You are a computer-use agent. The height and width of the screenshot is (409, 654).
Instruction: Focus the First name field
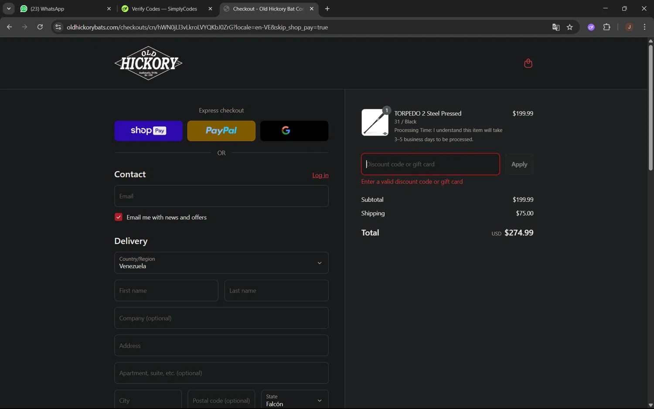click(x=166, y=290)
